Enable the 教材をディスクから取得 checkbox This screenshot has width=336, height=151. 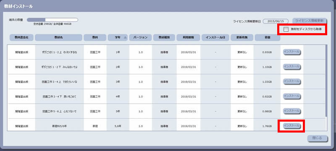(286, 29)
